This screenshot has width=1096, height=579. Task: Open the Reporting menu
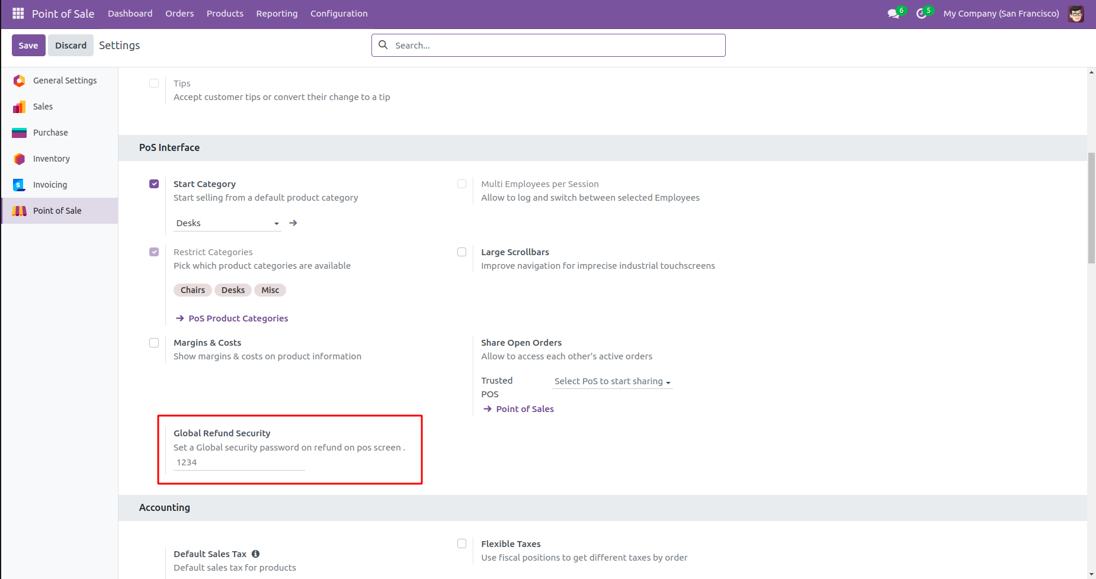pyautogui.click(x=277, y=14)
